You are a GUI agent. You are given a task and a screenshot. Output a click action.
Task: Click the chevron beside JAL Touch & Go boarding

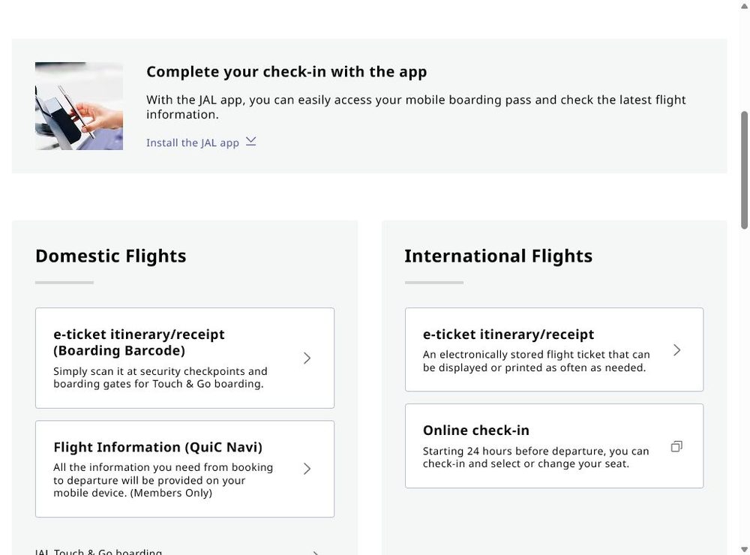tap(315, 553)
